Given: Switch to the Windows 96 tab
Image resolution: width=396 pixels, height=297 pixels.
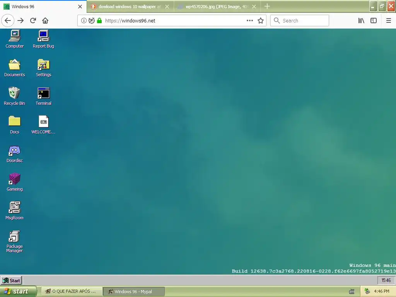Looking at the screenshot, I should (x=43, y=7).
